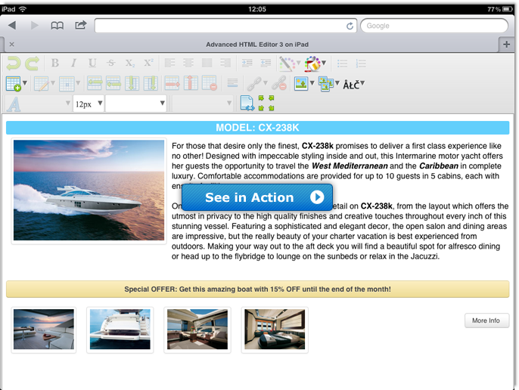Expand the paint bucket color dropdown arrow
The height and width of the screenshot is (390, 519).
324,63
